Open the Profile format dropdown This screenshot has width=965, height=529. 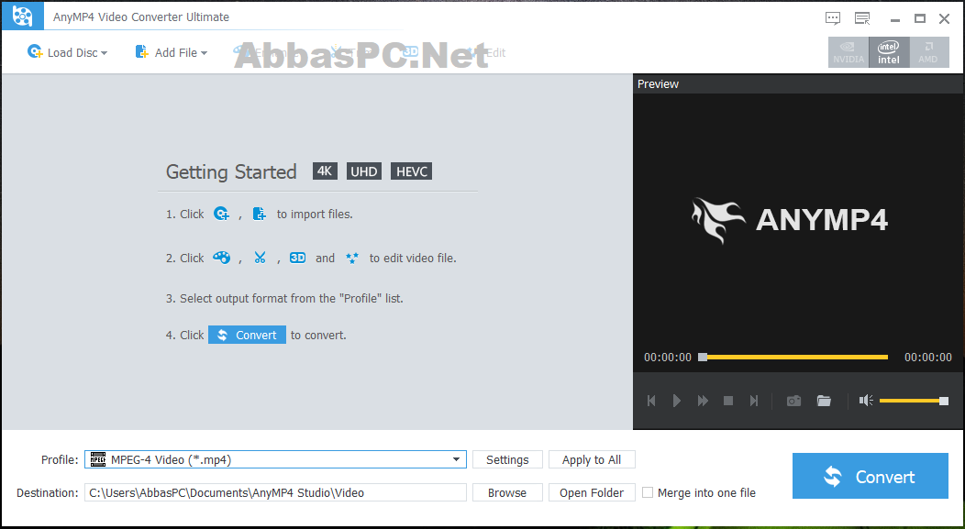coord(456,459)
